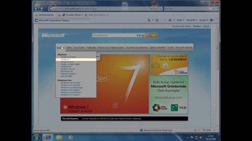Click the browser Back arrow button
The image size is (252, 141).
tap(36, 9)
